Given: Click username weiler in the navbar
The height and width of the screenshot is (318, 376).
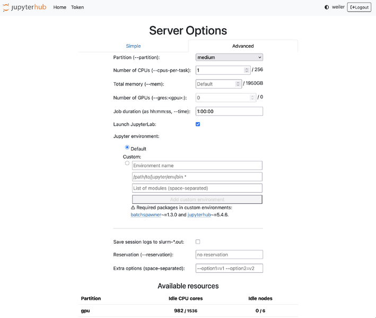Looking at the screenshot, I should coord(338,7).
